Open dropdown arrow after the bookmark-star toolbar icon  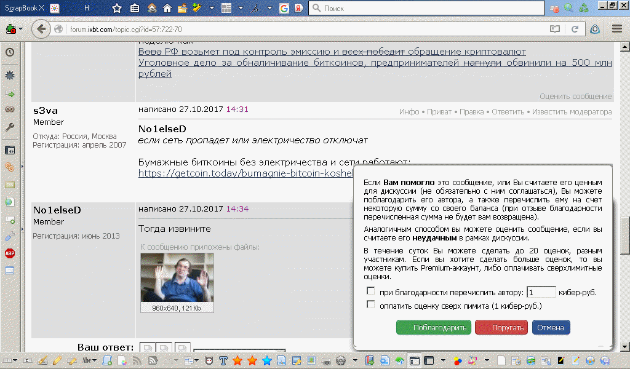point(212,9)
